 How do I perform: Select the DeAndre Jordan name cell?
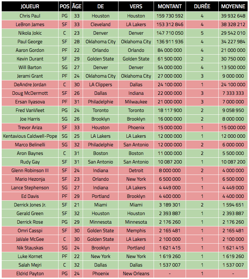(x=30, y=85)
